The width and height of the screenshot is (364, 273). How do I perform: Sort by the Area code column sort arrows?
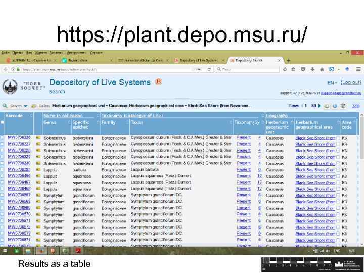coord(354,122)
